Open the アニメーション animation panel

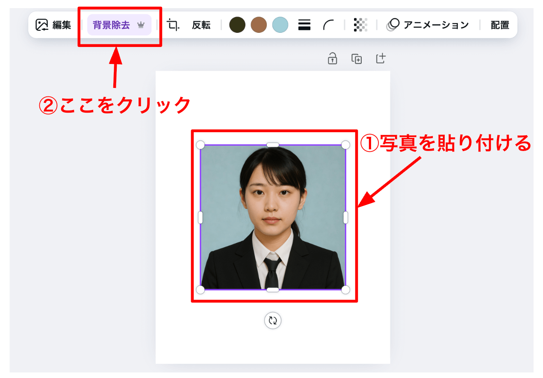point(427,25)
